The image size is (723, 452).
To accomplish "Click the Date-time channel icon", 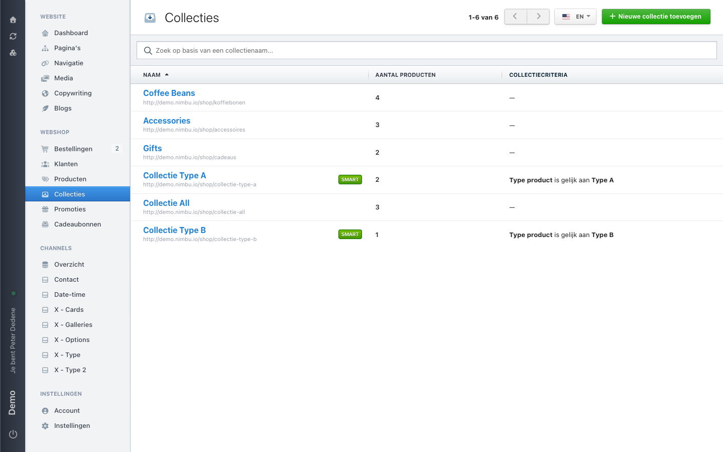I will click(x=45, y=295).
